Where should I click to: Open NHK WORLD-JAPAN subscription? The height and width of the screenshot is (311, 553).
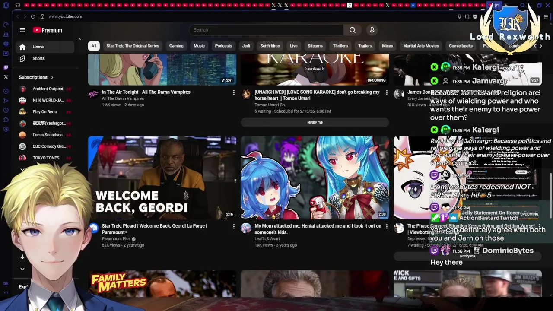tap(45, 100)
